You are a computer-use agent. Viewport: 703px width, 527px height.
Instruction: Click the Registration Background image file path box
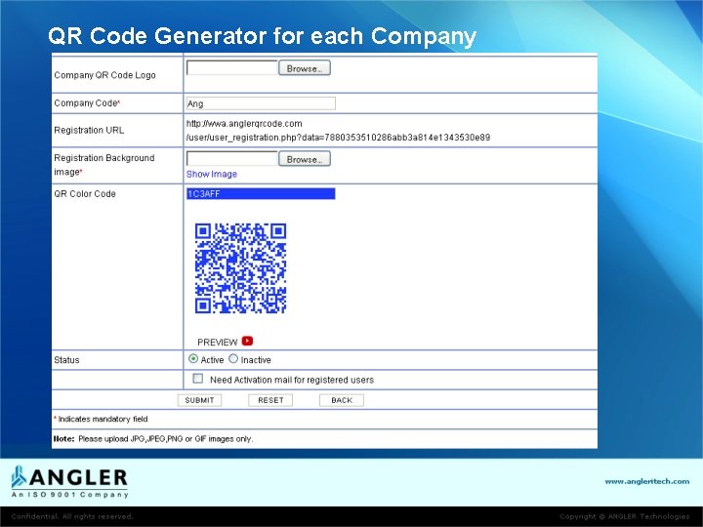click(232, 159)
